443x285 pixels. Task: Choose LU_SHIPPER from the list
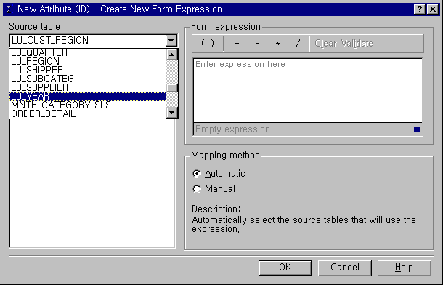(88, 70)
